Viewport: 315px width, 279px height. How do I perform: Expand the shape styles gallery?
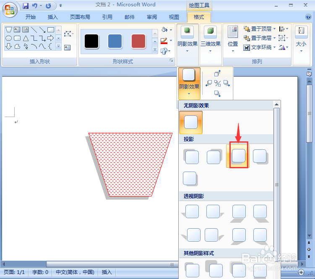click(155, 50)
